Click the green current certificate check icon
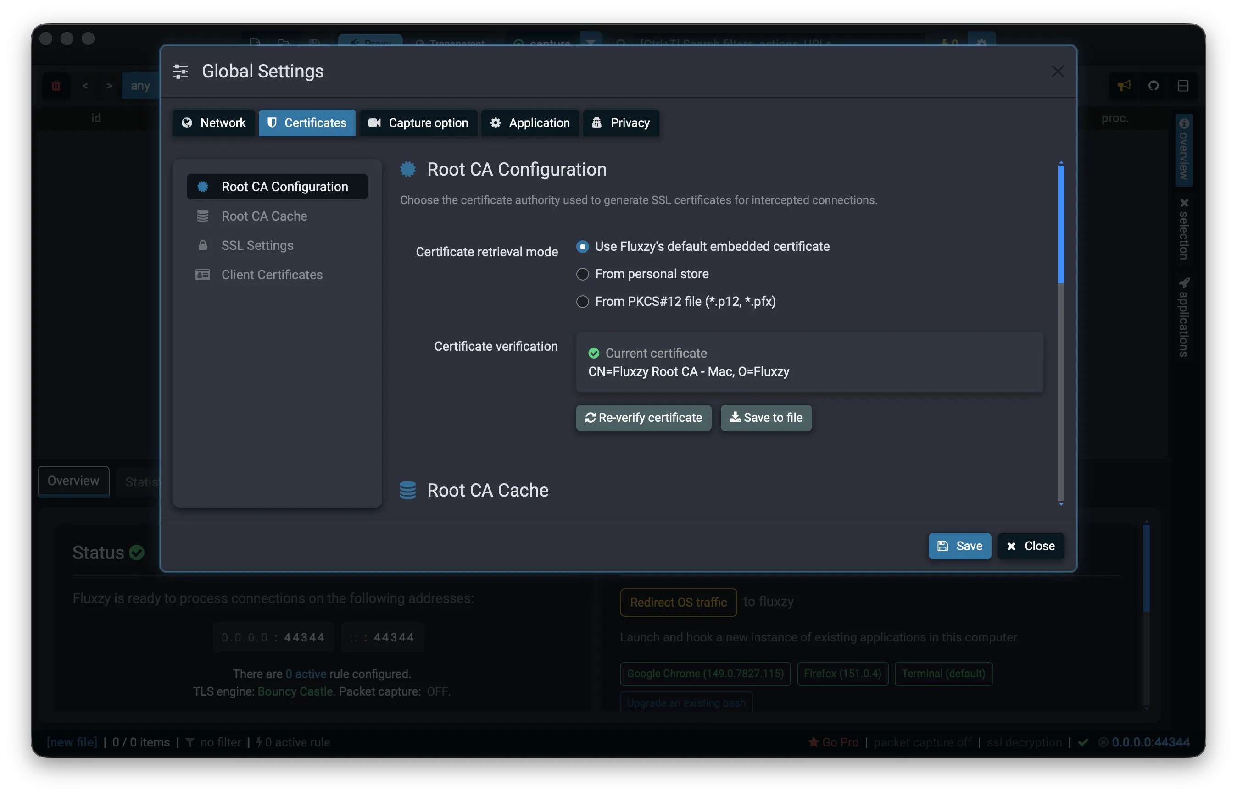The width and height of the screenshot is (1237, 796). [x=593, y=353]
